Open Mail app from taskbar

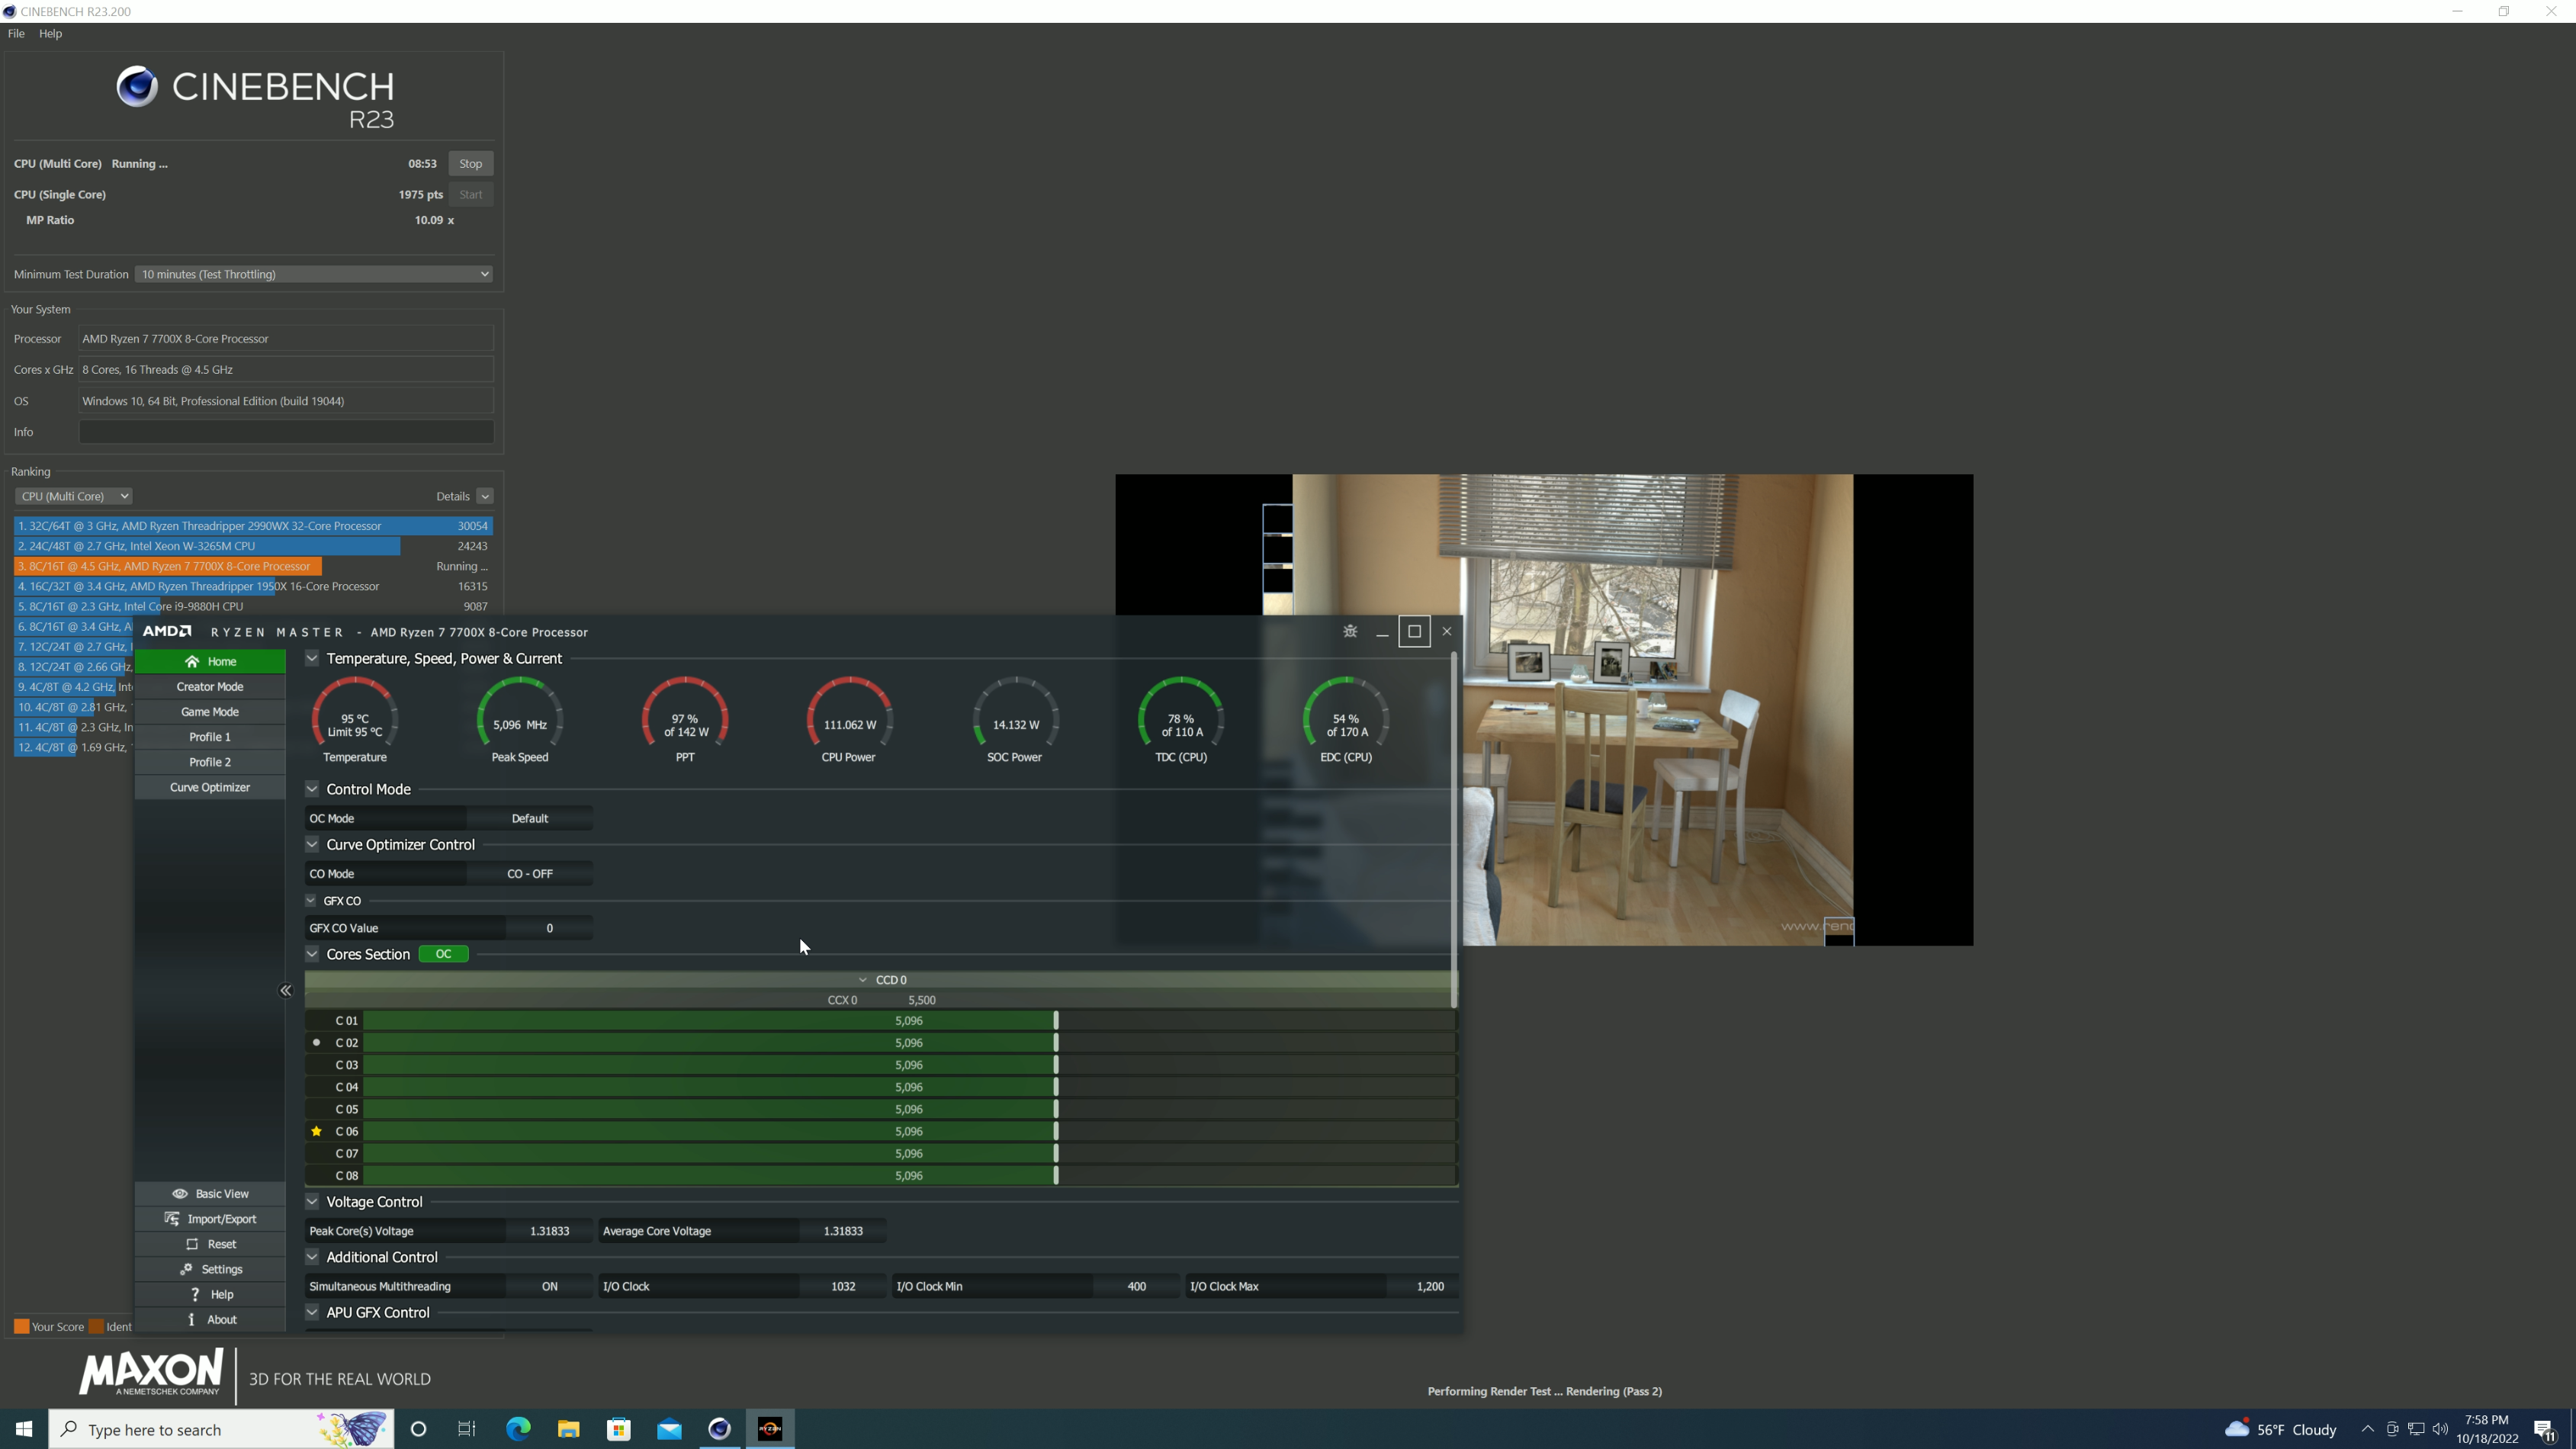pos(669,1429)
